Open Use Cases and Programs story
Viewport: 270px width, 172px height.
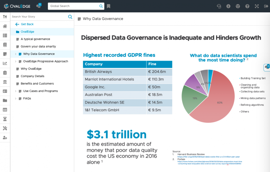point(40,91)
